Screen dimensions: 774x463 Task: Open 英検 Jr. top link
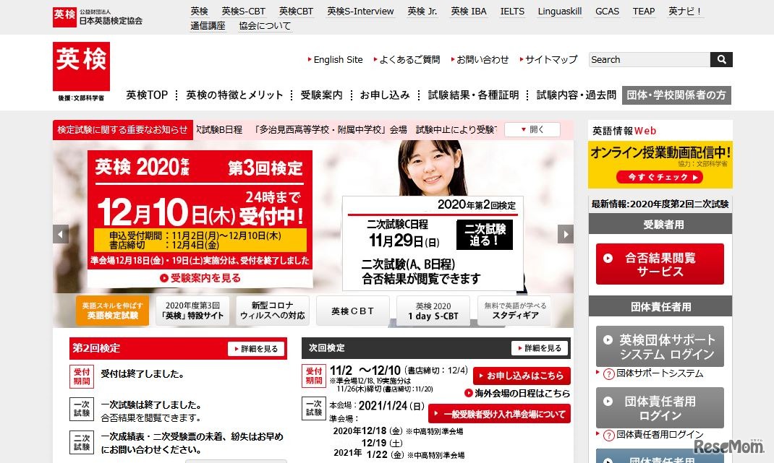pyautogui.click(x=422, y=11)
